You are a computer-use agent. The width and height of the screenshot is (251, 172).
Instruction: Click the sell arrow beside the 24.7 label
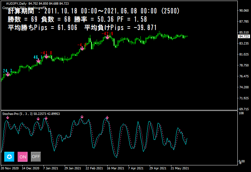point(8,74)
